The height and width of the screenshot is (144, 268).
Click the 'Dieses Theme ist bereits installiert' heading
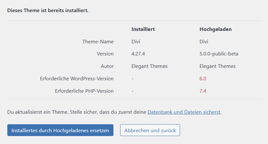[48, 11]
